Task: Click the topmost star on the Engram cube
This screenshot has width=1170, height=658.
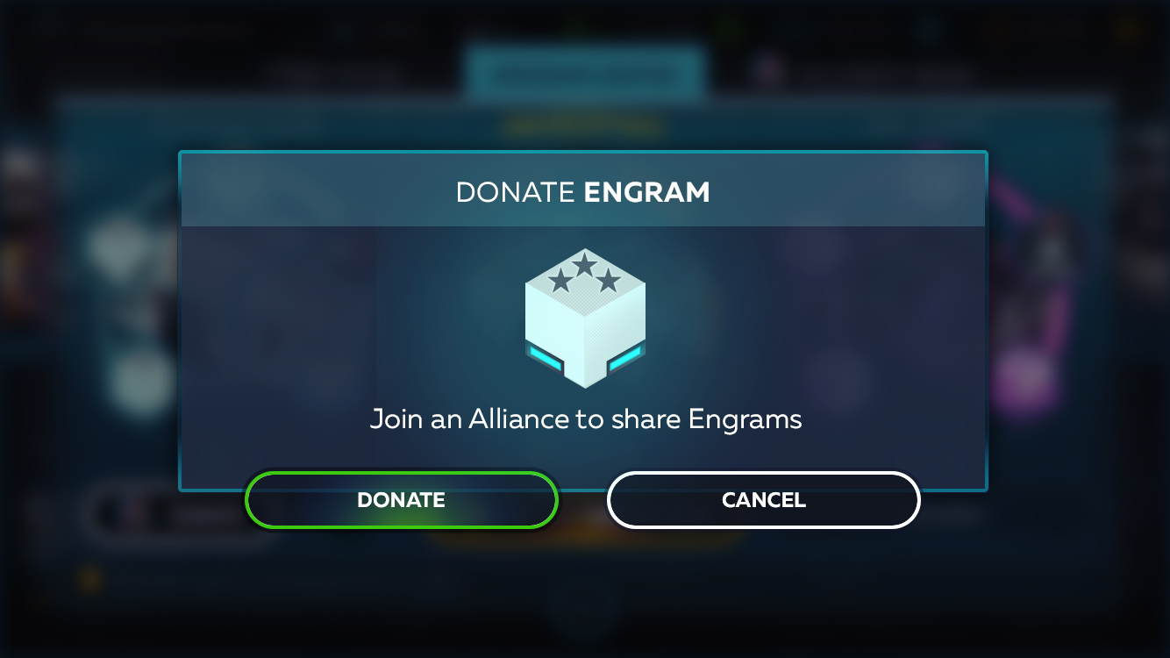Action: [585, 262]
